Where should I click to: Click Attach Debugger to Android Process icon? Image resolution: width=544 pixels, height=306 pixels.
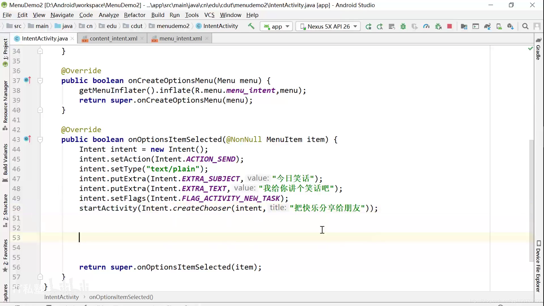click(438, 26)
